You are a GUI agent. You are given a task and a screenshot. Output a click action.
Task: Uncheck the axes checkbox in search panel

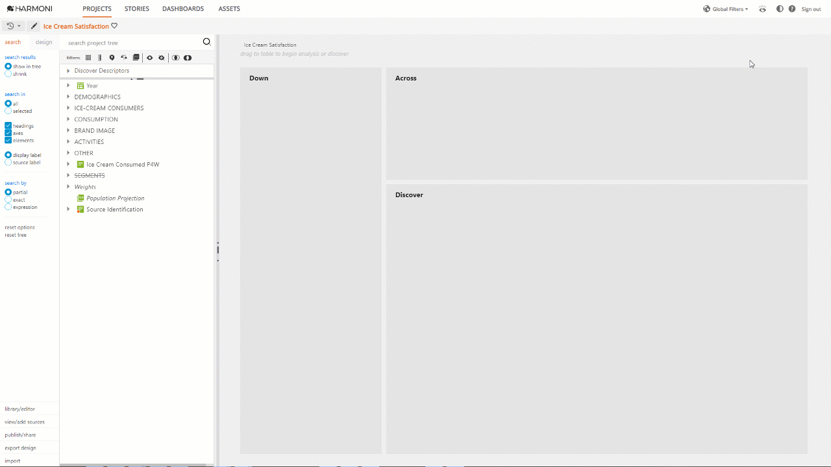coord(8,133)
